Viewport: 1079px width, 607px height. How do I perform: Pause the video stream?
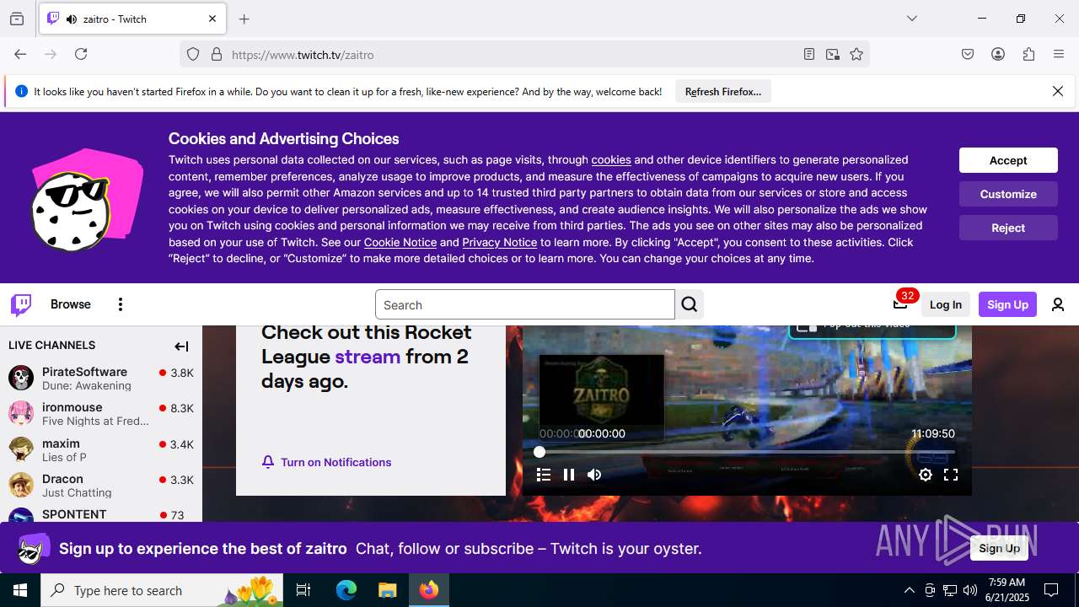(569, 475)
